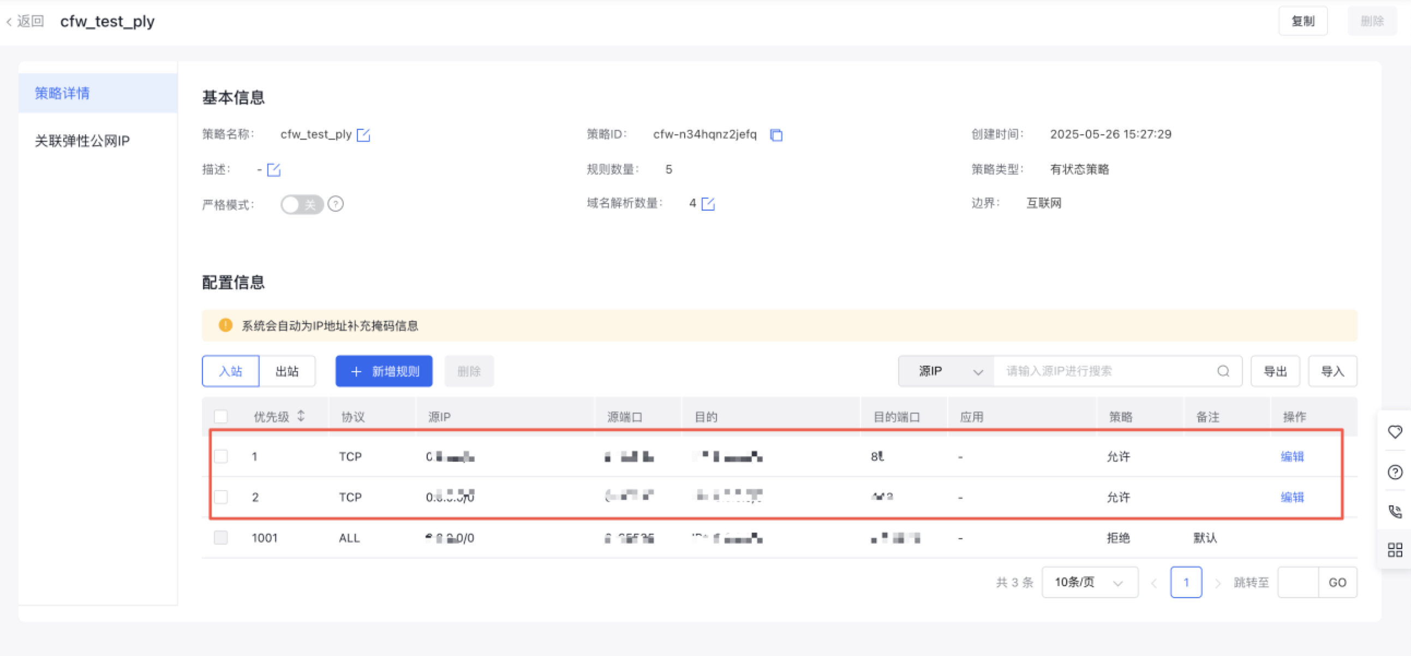The width and height of the screenshot is (1411, 656).
Task: Click the 复制 button at top right
Action: [x=1302, y=21]
